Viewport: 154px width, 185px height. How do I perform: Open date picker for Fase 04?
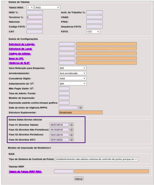pyautogui.click(x=72, y=140)
